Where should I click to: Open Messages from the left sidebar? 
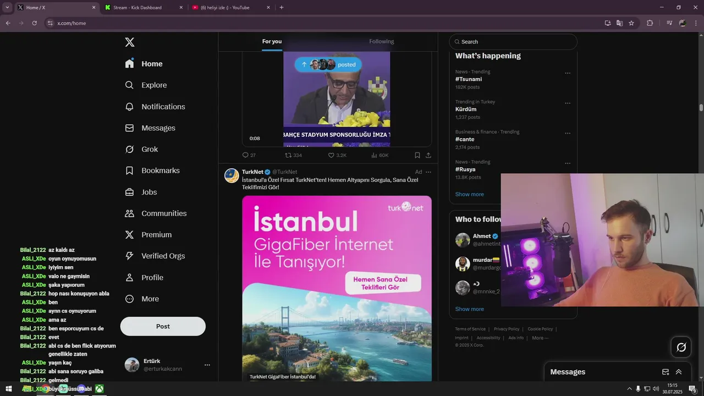tap(150, 128)
